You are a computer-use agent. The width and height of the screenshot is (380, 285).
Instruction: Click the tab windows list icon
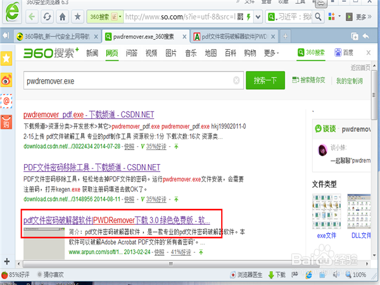355,36
